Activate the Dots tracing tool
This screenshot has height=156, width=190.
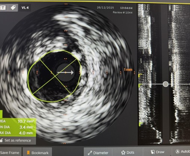click(x=128, y=153)
